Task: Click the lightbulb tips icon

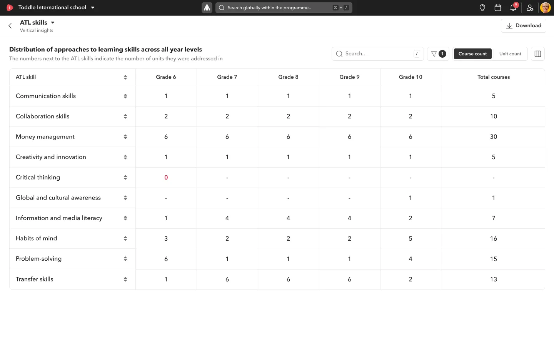Action: coord(482,8)
